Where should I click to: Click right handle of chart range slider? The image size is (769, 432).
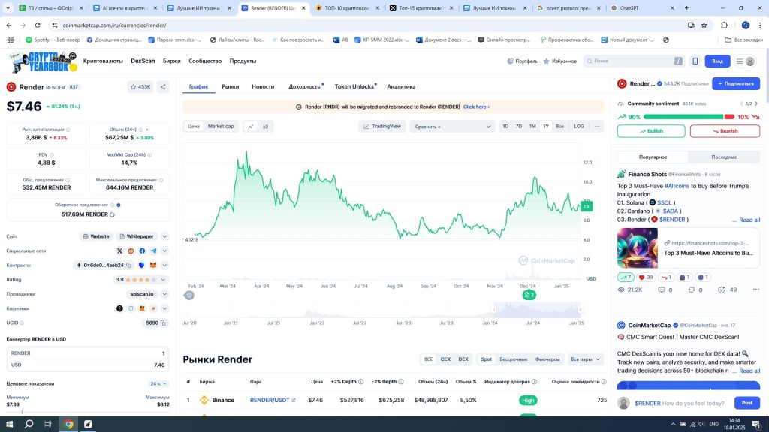point(581,310)
